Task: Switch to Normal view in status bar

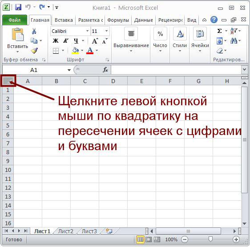Action: pos(140,239)
